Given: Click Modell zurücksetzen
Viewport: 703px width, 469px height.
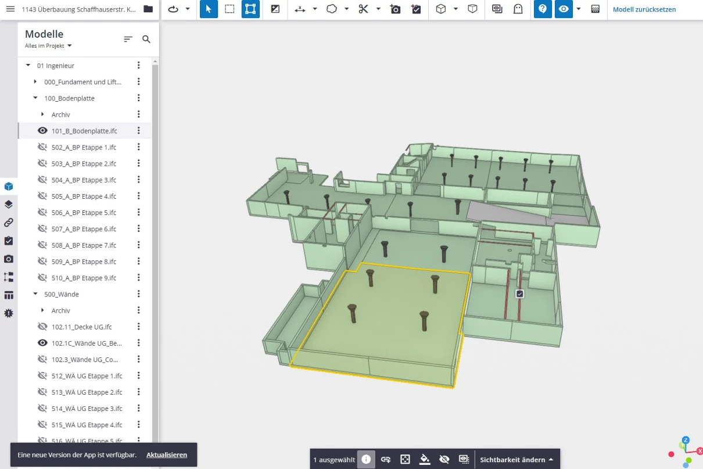Looking at the screenshot, I should pyautogui.click(x=644, y=9).
